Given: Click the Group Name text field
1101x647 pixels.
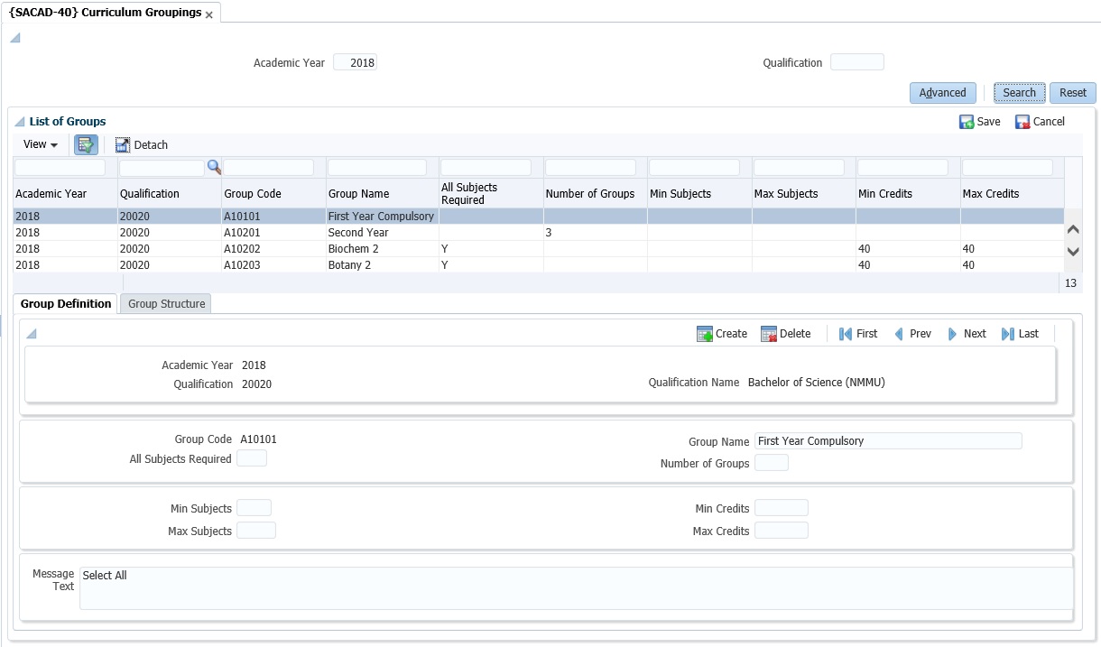Looking at the screenshot, I should (x=887, y=441).
